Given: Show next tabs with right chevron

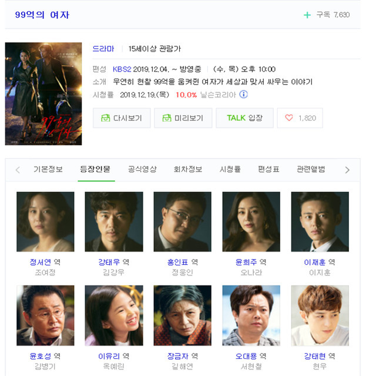Looking at the screenshot, I should [x=347, y=170].
